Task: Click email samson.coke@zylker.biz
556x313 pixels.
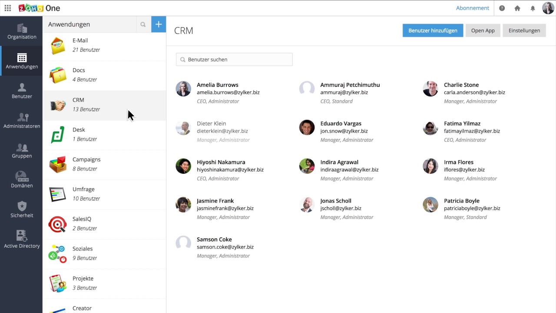Action: click(x=225, y=247)
